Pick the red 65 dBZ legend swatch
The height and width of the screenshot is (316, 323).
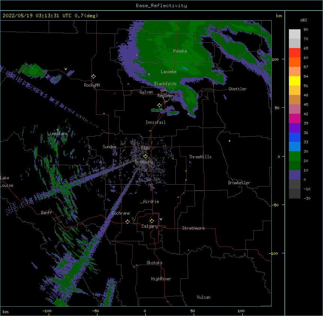(x=295, y=53)
